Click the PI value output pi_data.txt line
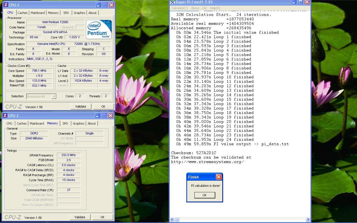357x223 pixels. coord(233,144)
